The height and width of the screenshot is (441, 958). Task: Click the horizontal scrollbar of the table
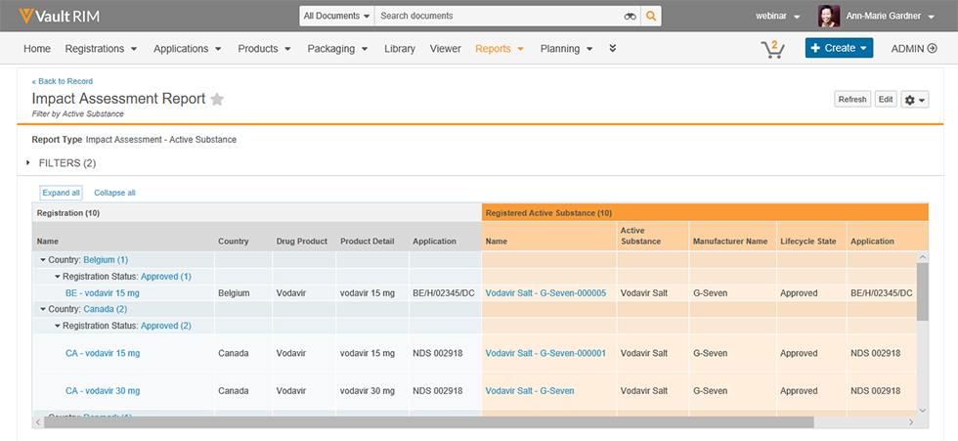click(x=430, y=422)
